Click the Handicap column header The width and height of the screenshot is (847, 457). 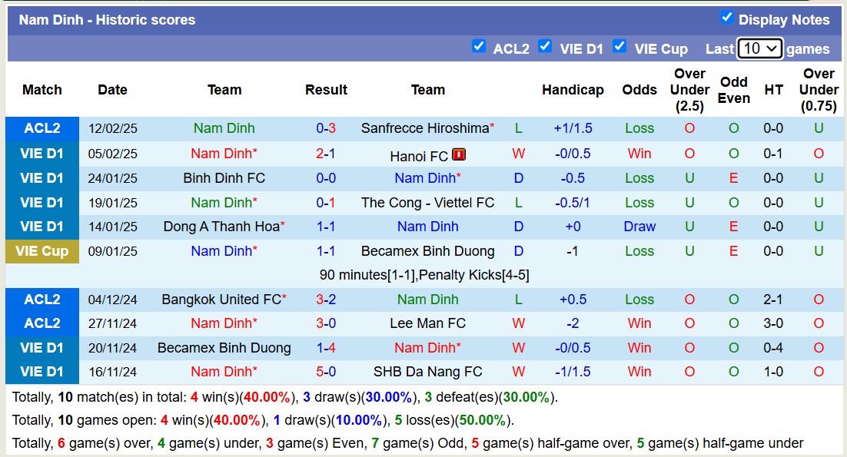pos(573,90)
